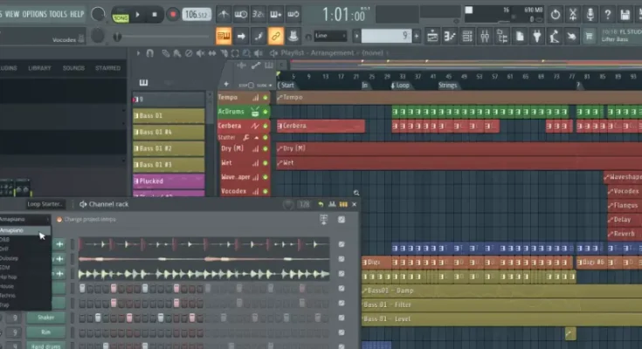Image resolution: width=642 pixels, height=349 pixels.
Task: Choose Techno in the genre dropdown list
Action: 9,296
